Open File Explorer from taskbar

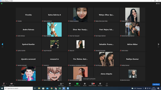pyautogui.click(x=39, y=88)
